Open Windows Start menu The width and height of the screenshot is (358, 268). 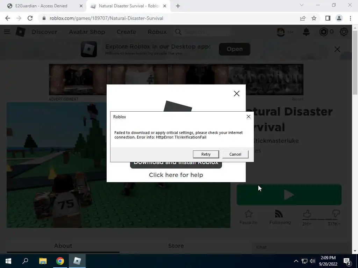(x=8, y=261)
